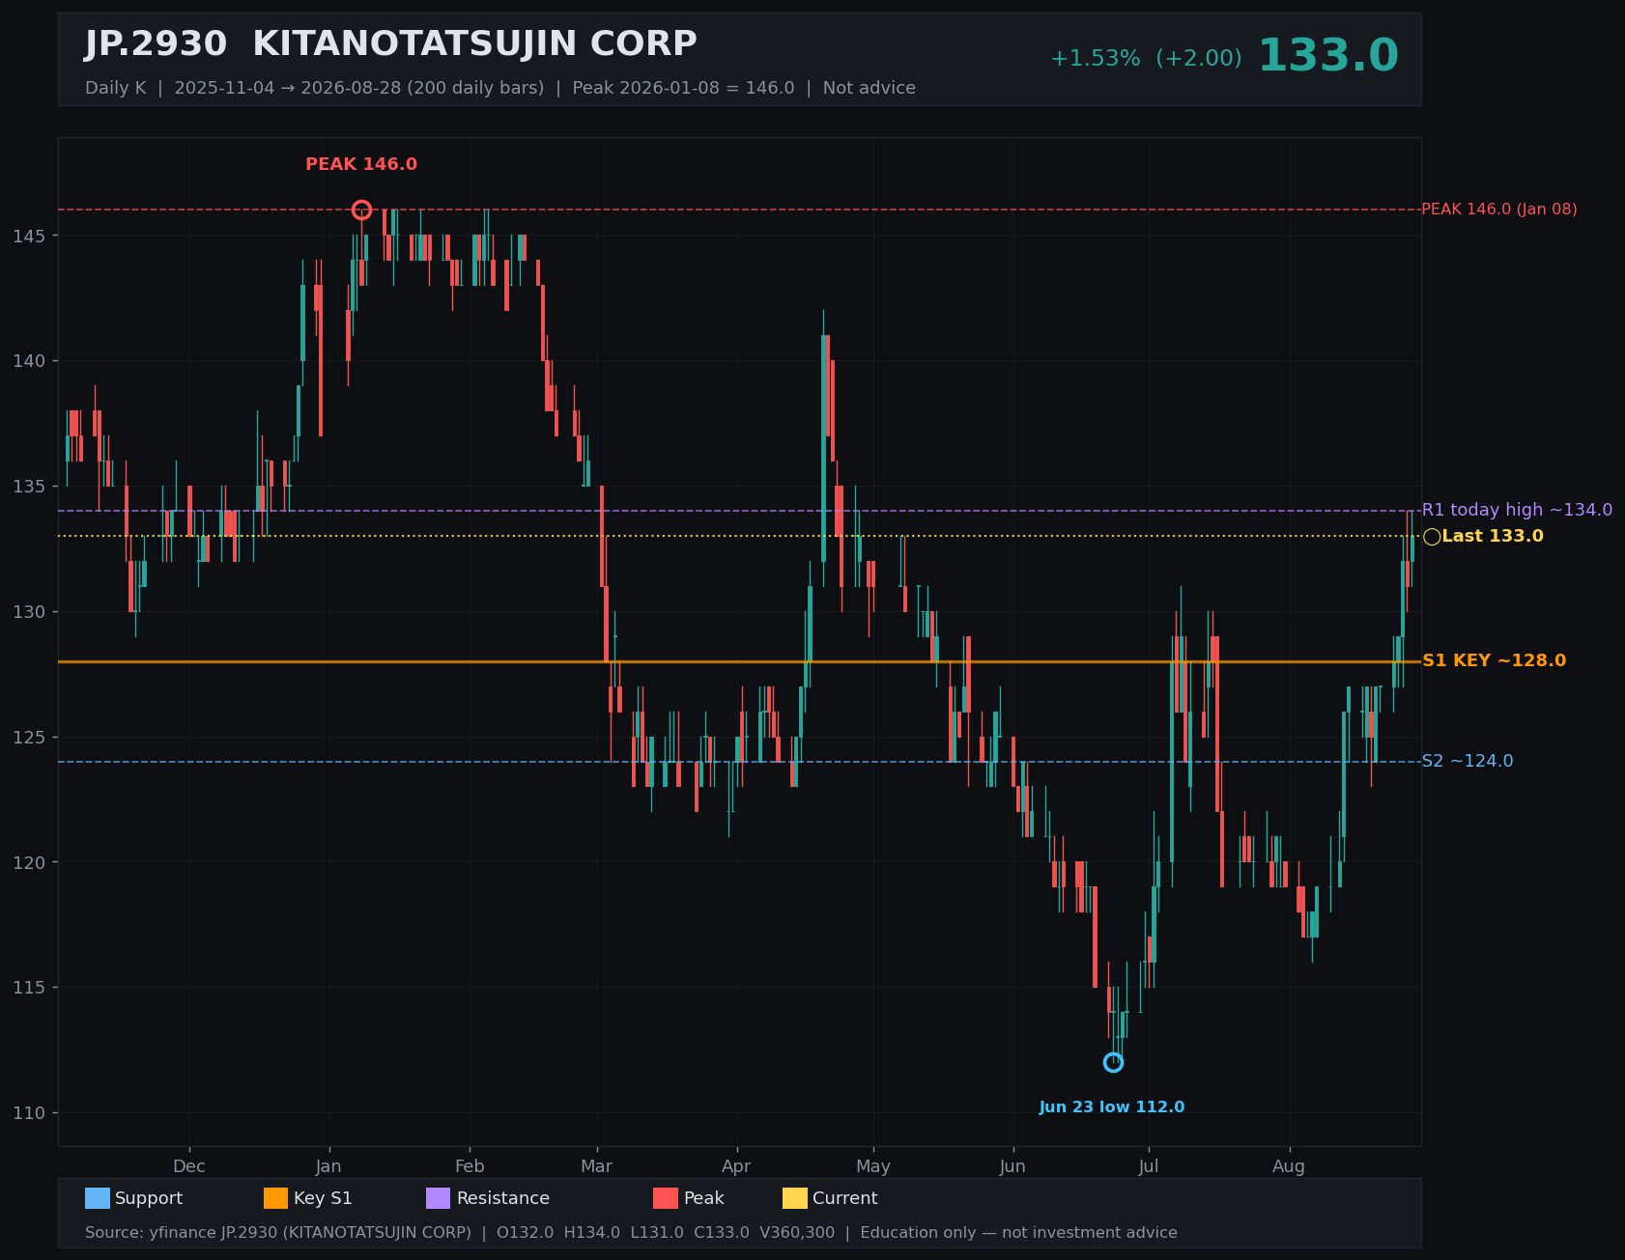Click the 'Resistance' legend text
The height and width of the screenshot is (1260, 1625).
[503, 1198]
